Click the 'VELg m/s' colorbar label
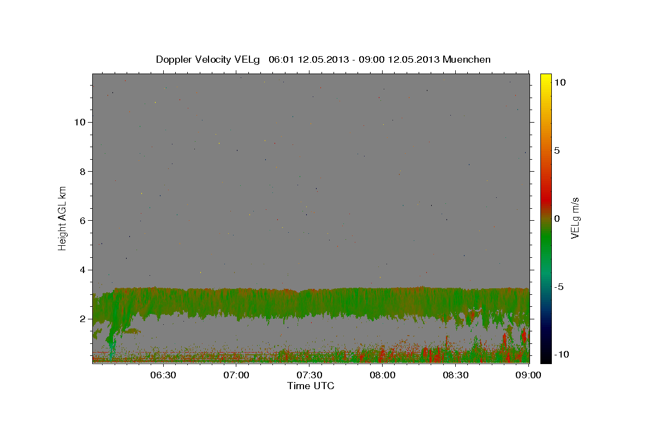 pos(575,218)
